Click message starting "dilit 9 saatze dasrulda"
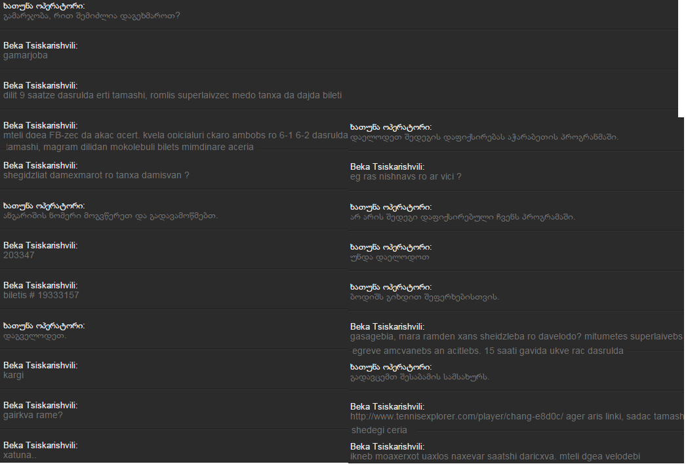Image resolution: width=686 pixels, height=464 pixels. point(172,96)
